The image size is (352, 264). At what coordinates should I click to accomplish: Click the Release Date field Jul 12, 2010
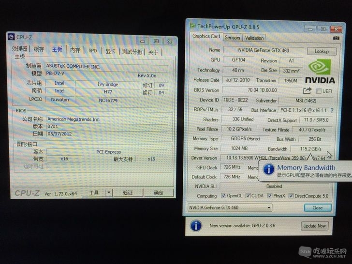click(238, 80)
